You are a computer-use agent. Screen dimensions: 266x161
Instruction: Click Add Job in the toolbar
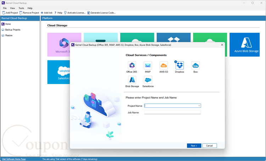(x=46, y=13)
